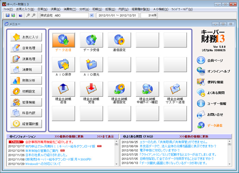
Task: Click the first magnifier toolbar icon
Action: coord(28,15)
